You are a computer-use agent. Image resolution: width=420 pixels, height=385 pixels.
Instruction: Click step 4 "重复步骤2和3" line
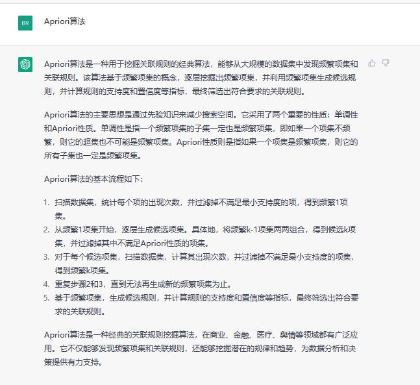(x=142, y=284)
